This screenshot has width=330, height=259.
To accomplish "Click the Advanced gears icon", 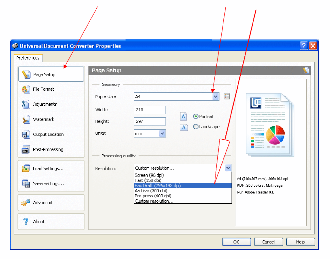I will pos(26,203).
